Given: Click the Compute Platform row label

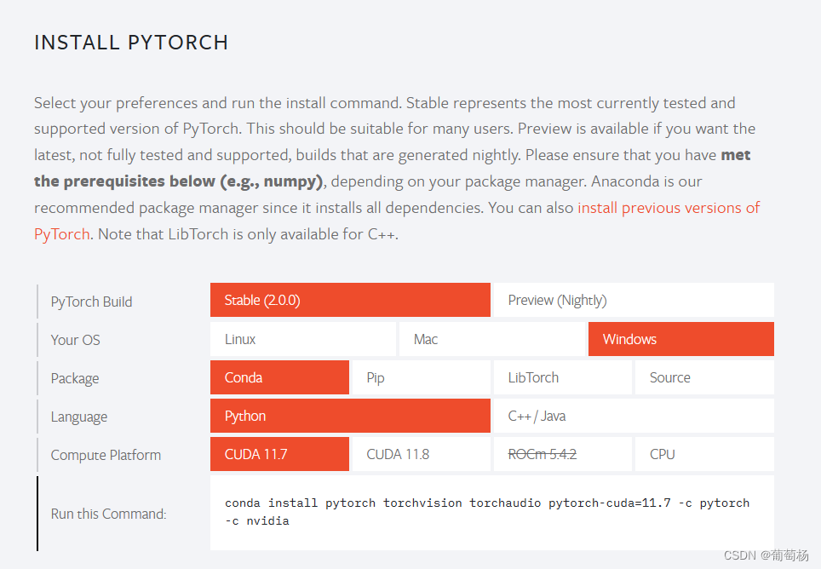Looking at the screenshot, I should [x=105, y=454].
